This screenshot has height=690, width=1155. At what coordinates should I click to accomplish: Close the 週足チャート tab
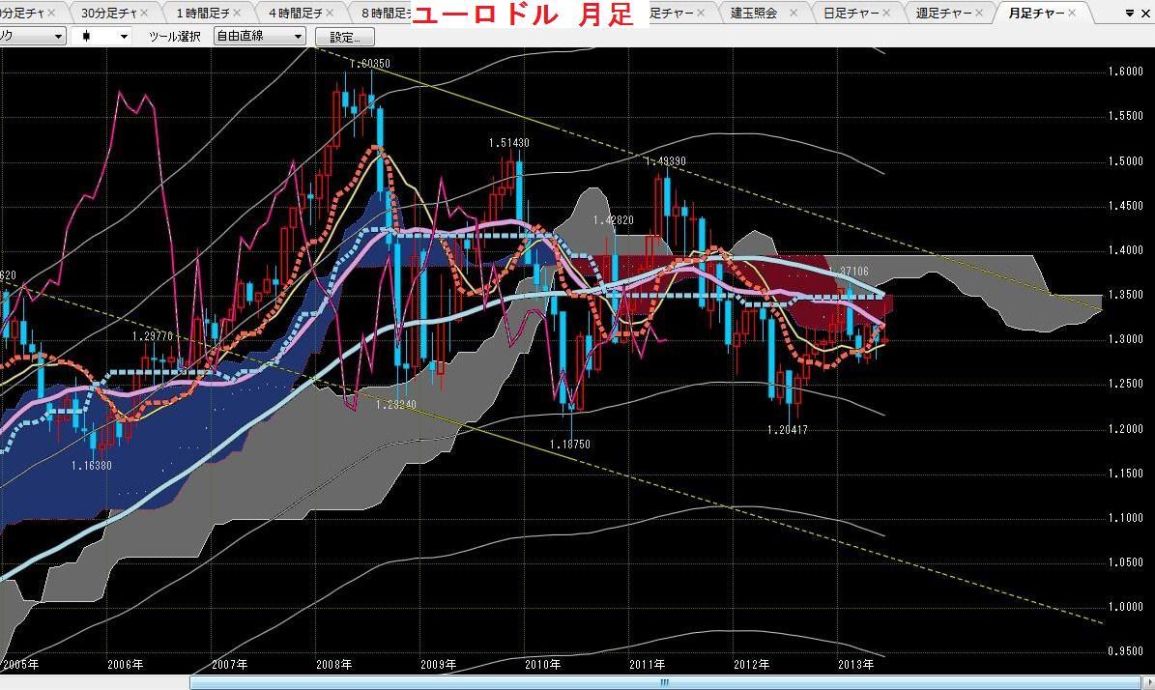[979, 13]
